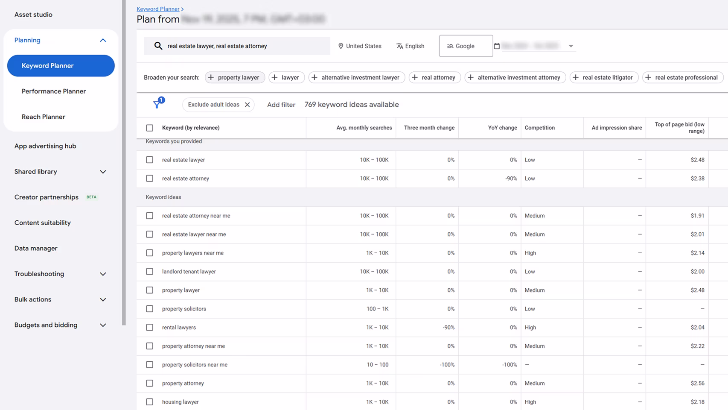Open the date range dropdown arrow

(571, 46)
